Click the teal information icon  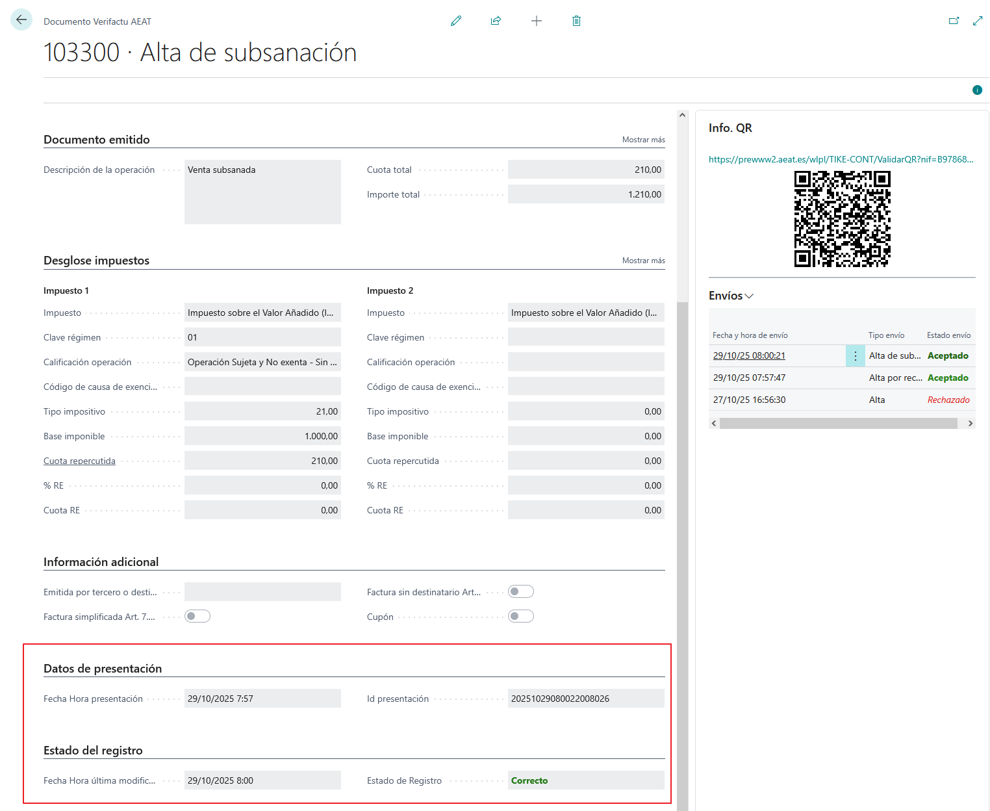(x=977, y=90)
